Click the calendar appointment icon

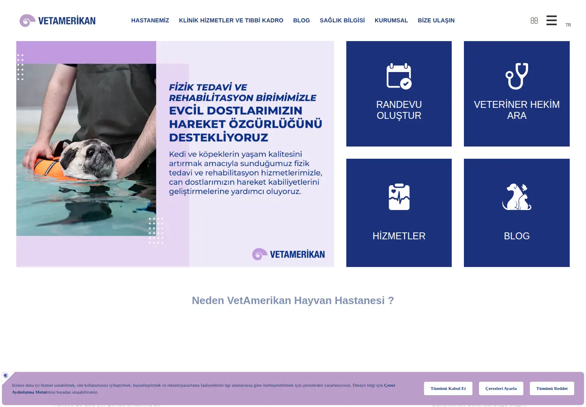click(399, 76)
